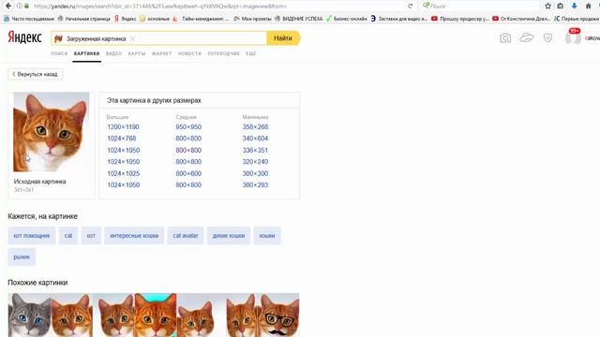Image resolution: width=600 pixels, height=337 pixels.
Task: Click the Вернуться назад button
Action: tap(36, 74)
